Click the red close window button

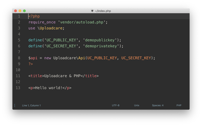[15, 11]
